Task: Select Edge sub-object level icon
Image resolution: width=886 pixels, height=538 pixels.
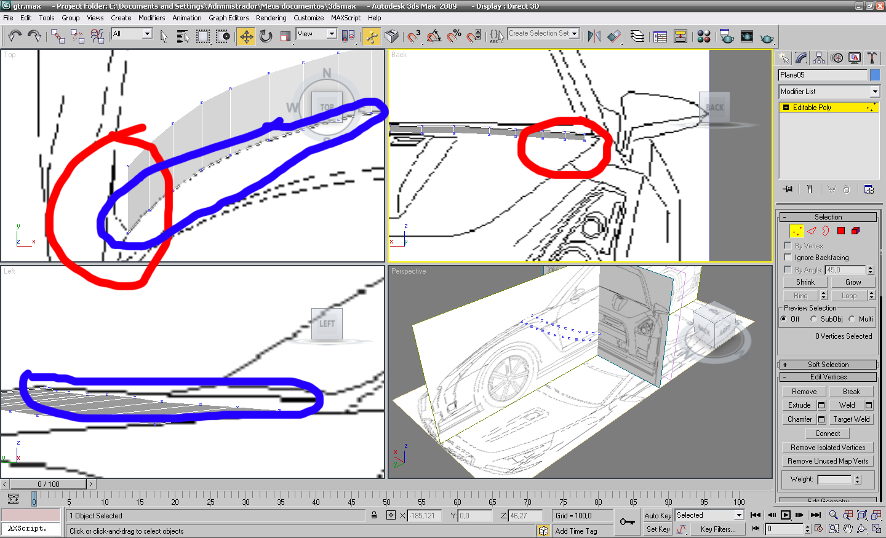Action: pyautogui.click(x=812, y=231)
